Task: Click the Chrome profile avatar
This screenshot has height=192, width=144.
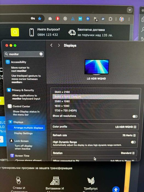Action: [x=122, y=19]
